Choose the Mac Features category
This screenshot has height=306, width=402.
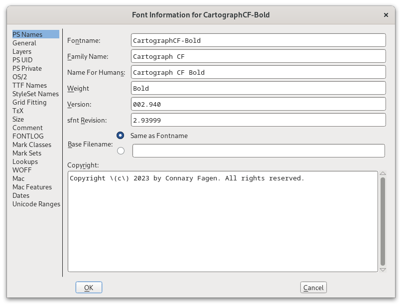31,187
